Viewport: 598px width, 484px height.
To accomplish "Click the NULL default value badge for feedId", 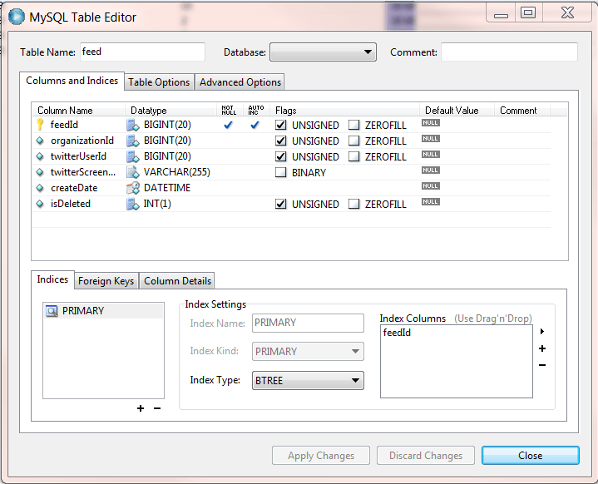I will pyautogui.click(x=431, y=123).
